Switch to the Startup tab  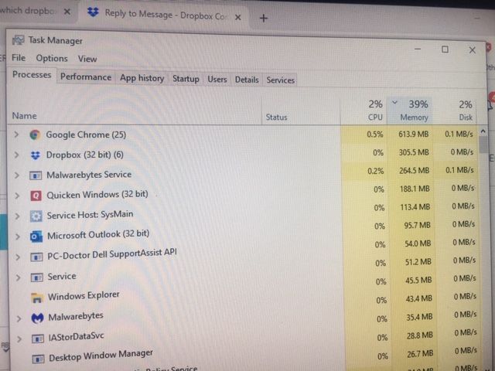coord(186,79)
